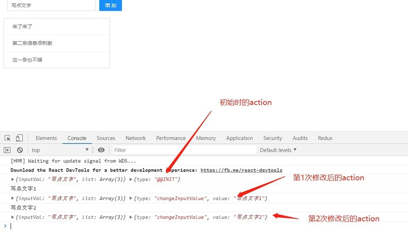Activate the inspect element picker icon
This screenshot has height=234, width=408.
click(8, 138)
